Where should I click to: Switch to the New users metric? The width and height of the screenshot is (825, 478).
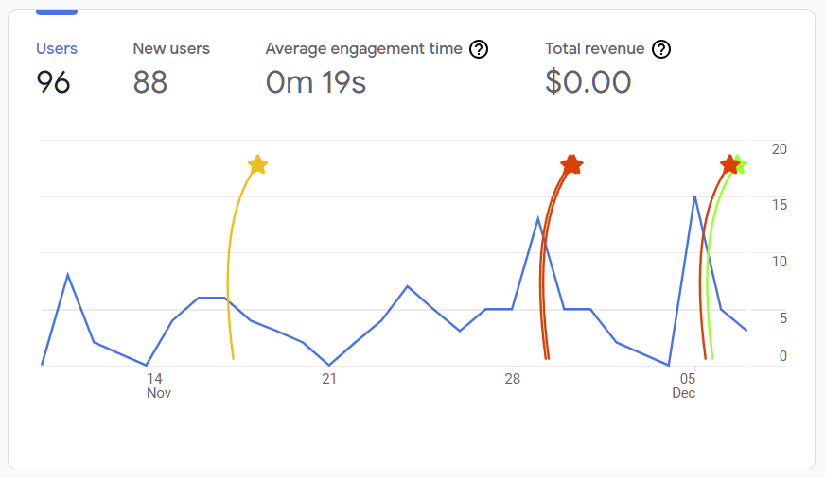[x=171, y=48]
